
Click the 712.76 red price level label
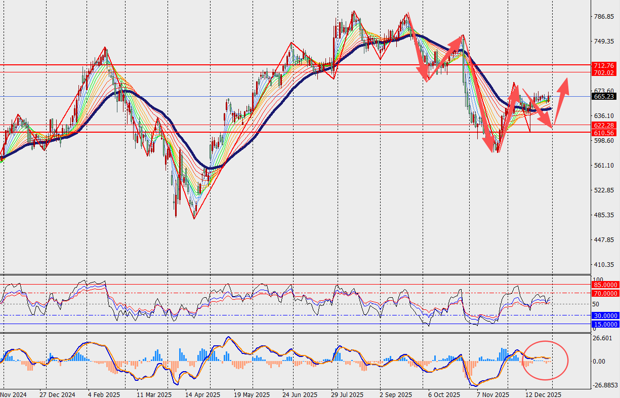[x=604, y=66]
